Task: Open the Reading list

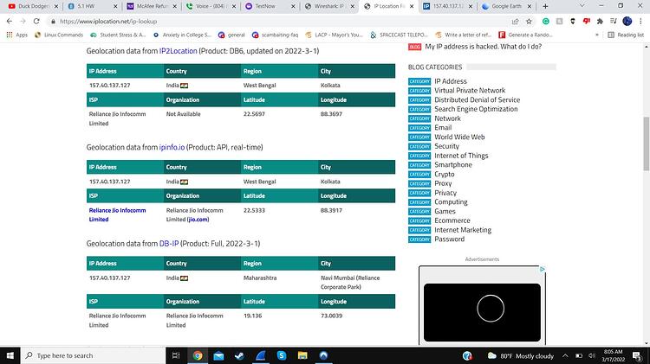Action: coord(626,35)
